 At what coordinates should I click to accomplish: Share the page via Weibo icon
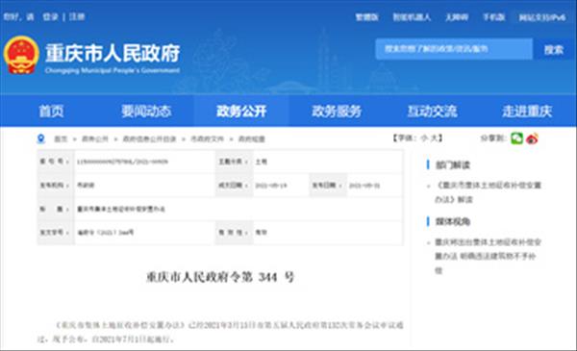click(x=532, y=138)
